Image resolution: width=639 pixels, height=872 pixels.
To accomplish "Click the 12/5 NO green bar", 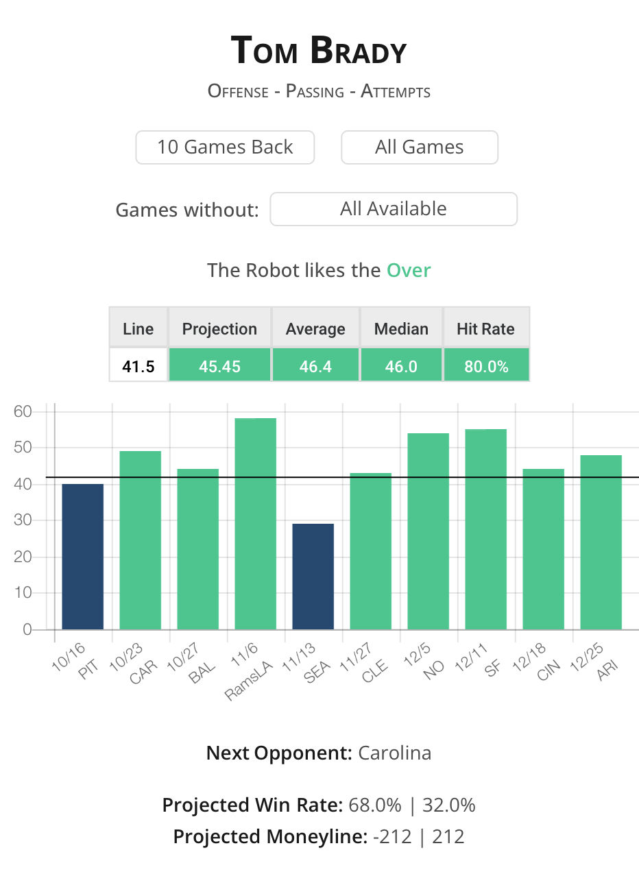I will click(x=429, y=531).
